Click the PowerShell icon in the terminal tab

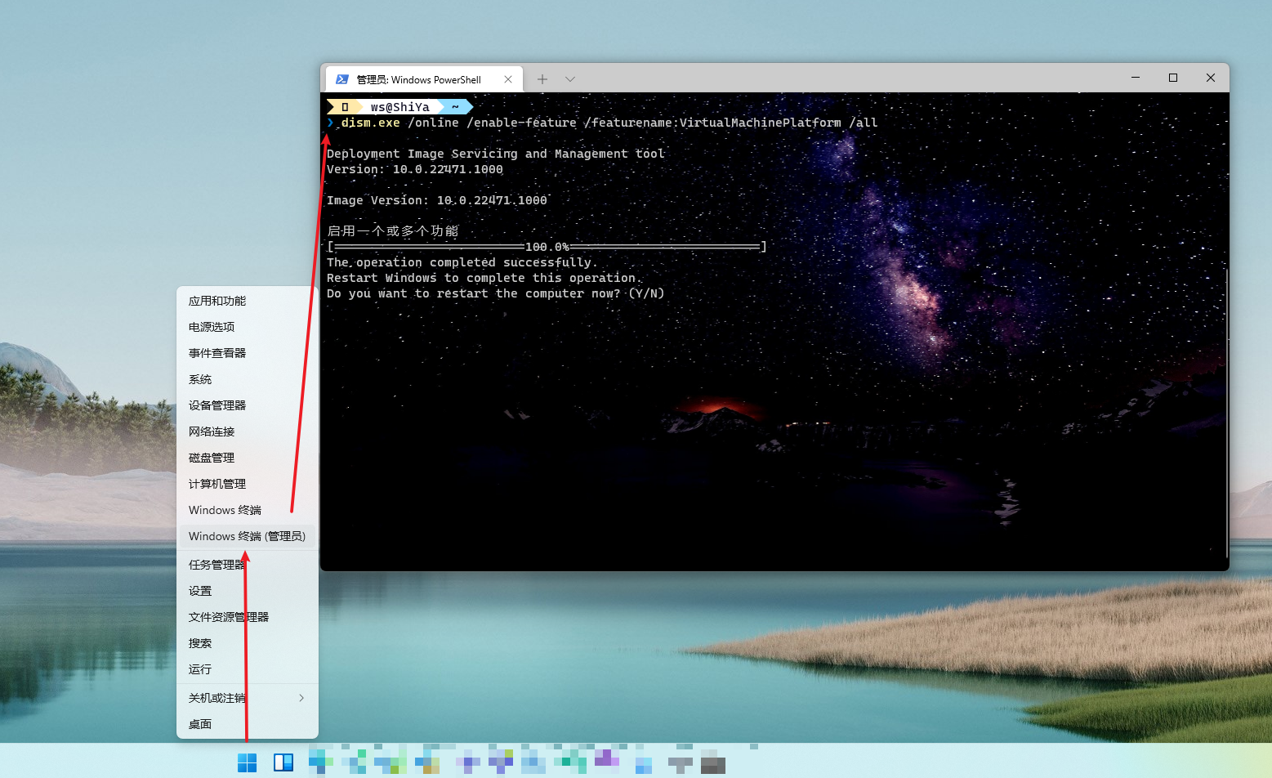tap(342, 79)
